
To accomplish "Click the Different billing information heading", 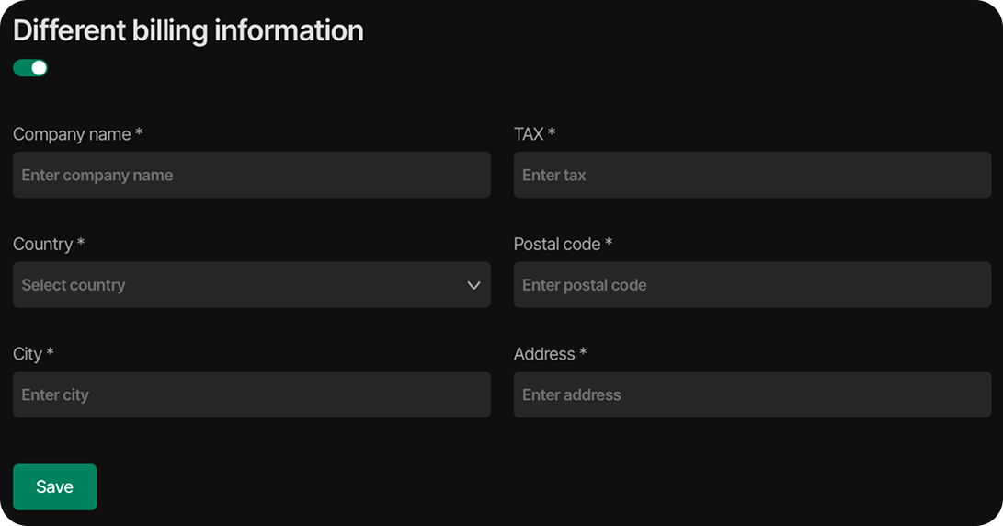I will pos(188,30).
